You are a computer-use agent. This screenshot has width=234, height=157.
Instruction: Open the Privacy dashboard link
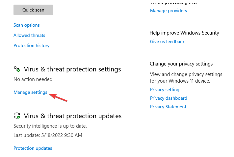169,98
